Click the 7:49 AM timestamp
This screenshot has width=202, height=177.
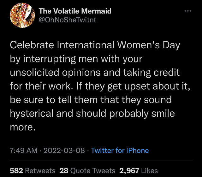tap(24, 150)
